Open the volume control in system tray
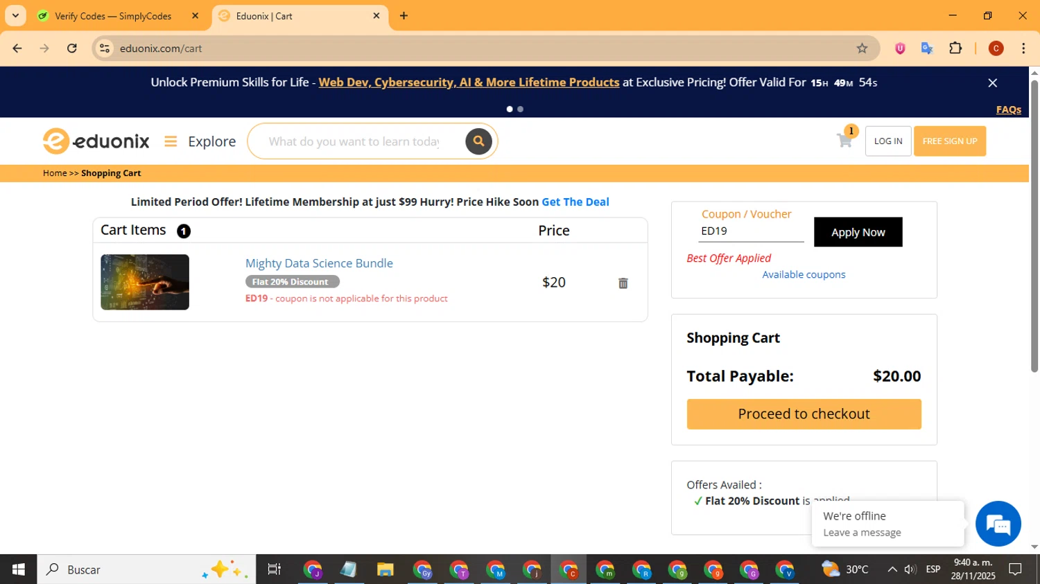 [x=910, y=569]
